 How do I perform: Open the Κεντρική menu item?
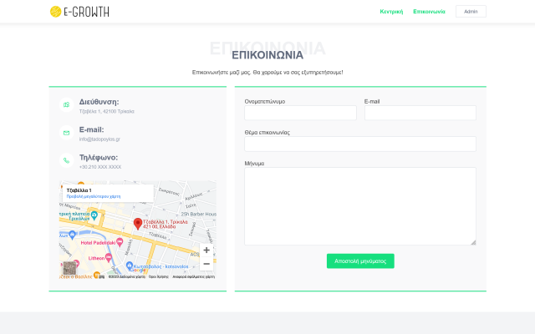(x=391, y=12)
